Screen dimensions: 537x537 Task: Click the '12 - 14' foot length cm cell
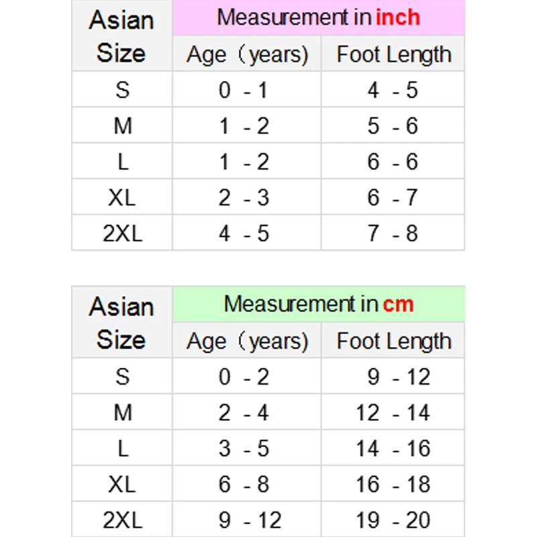tap(393, 412)
